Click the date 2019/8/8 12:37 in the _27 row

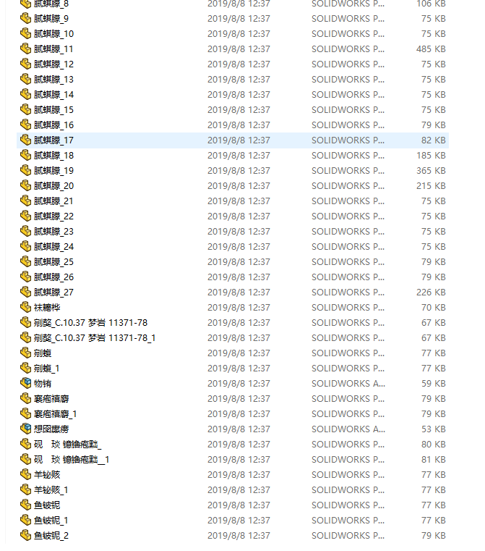[x=239, y=292]
